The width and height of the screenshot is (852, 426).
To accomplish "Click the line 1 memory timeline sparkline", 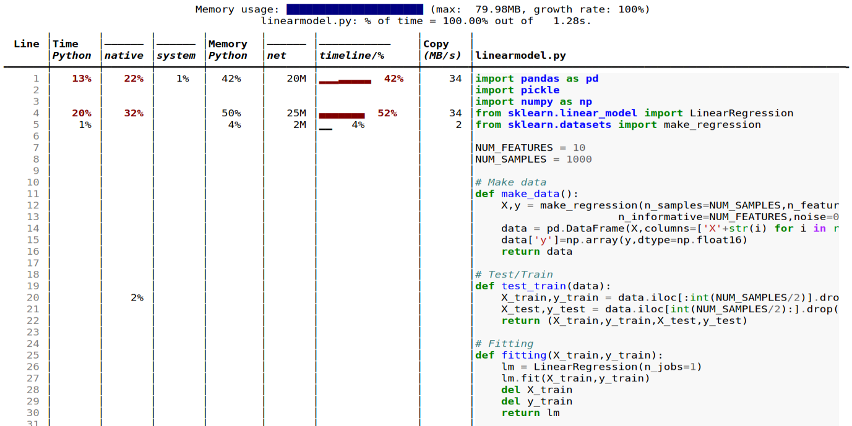I will pyautogui.click(x=345, y=80).
